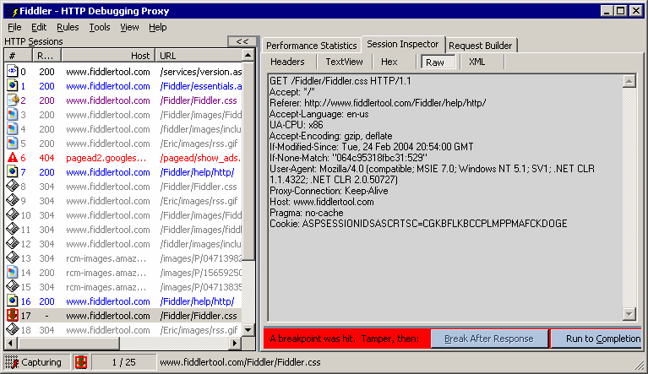
Task: Open the Edit menu
Action: [x=39, y=27]
